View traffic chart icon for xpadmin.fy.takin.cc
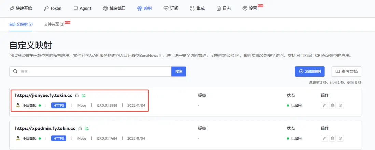 (87, 128)
